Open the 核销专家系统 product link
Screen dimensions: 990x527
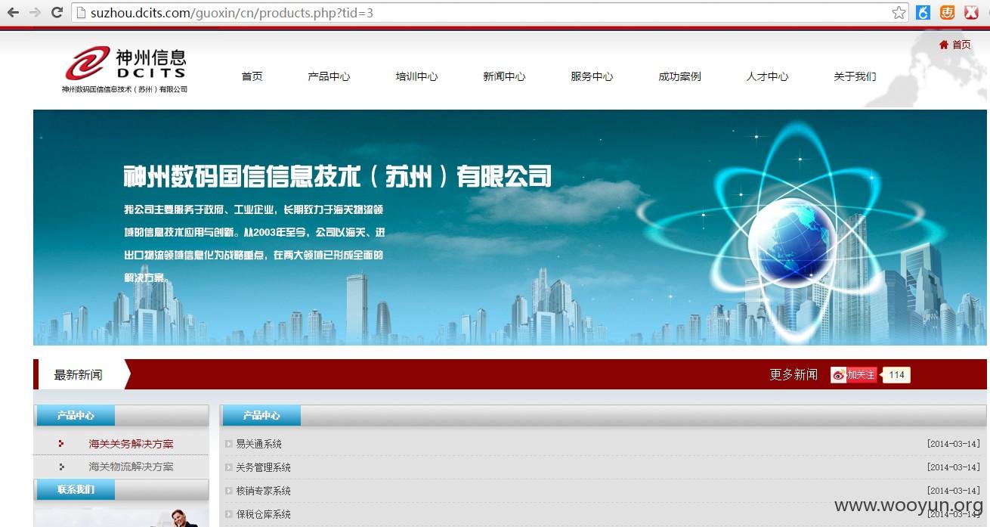pos(263,491)
